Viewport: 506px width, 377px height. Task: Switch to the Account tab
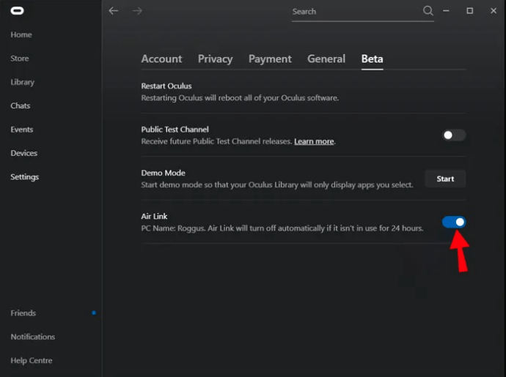click(x=161, y=59)
